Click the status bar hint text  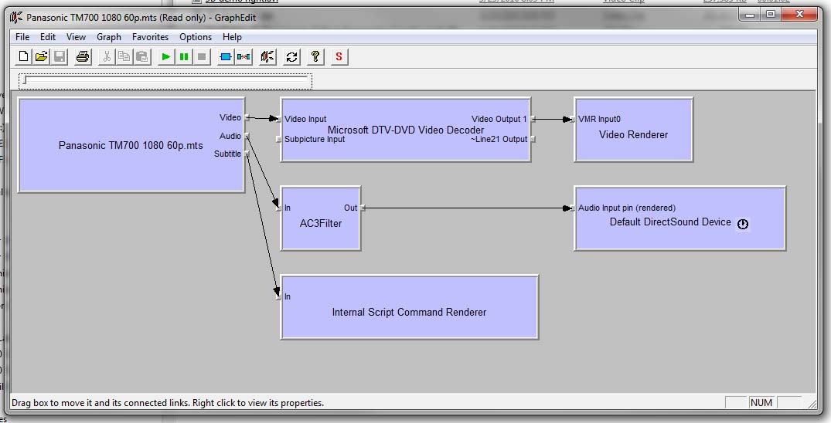tap(168, 403)
